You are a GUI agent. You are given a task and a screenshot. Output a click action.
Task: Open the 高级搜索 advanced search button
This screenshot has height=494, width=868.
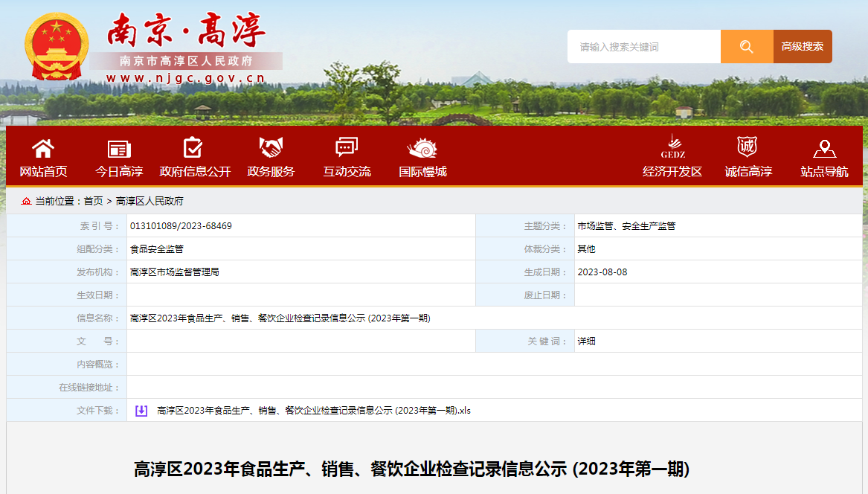[x=803, y=47]
